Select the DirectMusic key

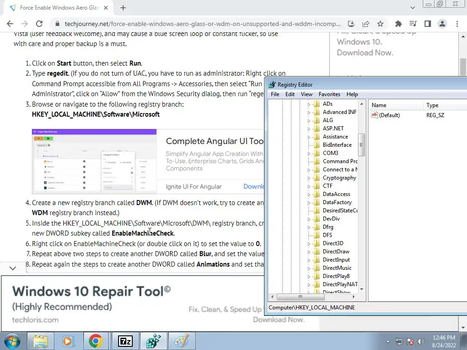tap(337, 268)
